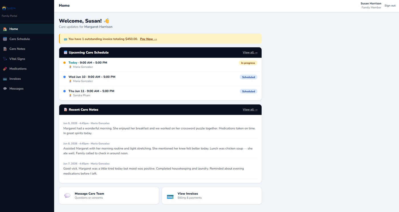The image size is (399, 212).
Task: Click the speech bubble icon on Message Care Team
Action: [67, 195]
